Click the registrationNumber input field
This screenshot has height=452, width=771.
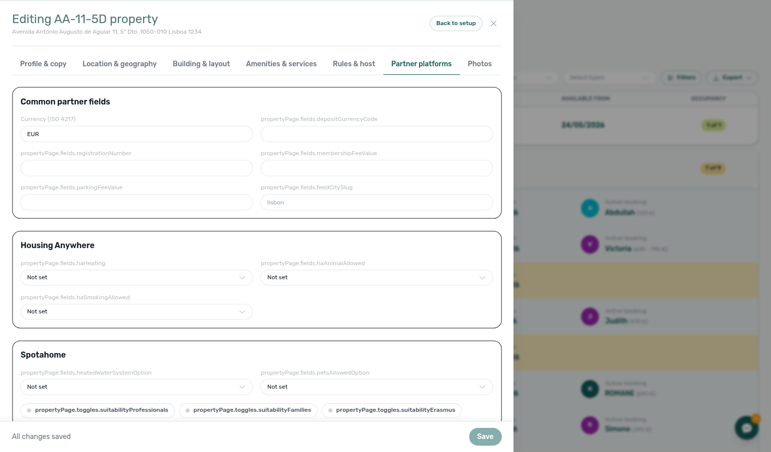[137, 168]
